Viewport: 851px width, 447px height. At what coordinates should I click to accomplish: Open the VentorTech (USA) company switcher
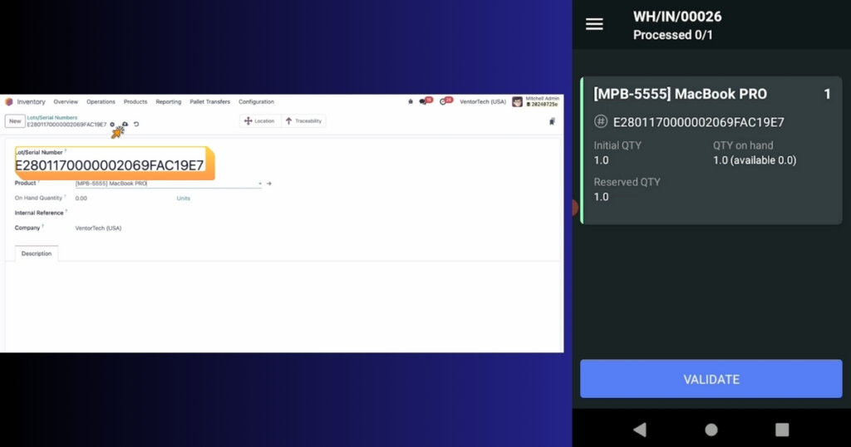[x=482, y=102]
